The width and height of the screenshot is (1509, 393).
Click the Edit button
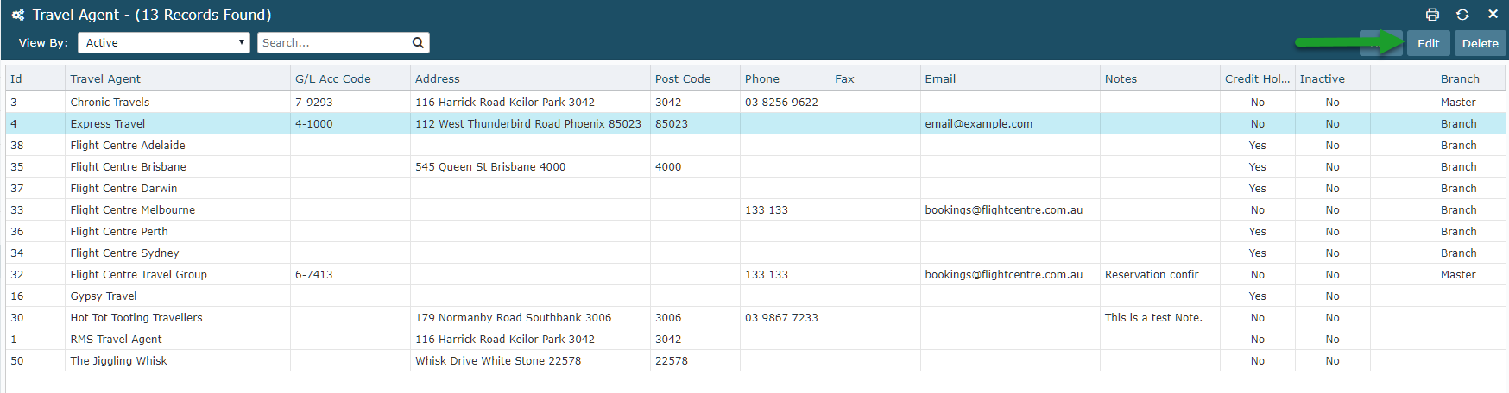point(1428,43)
